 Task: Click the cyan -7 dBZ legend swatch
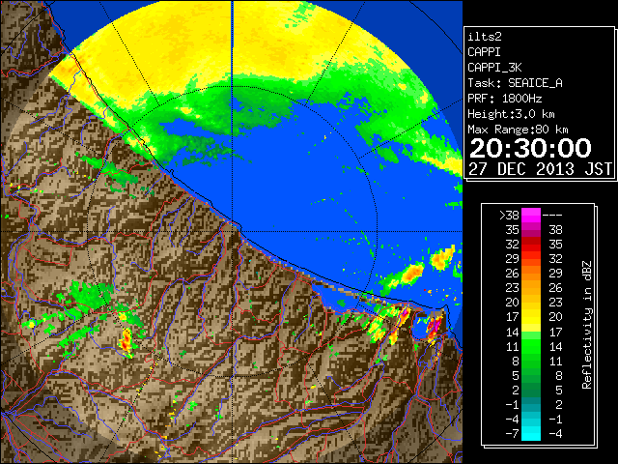point(531,433)
